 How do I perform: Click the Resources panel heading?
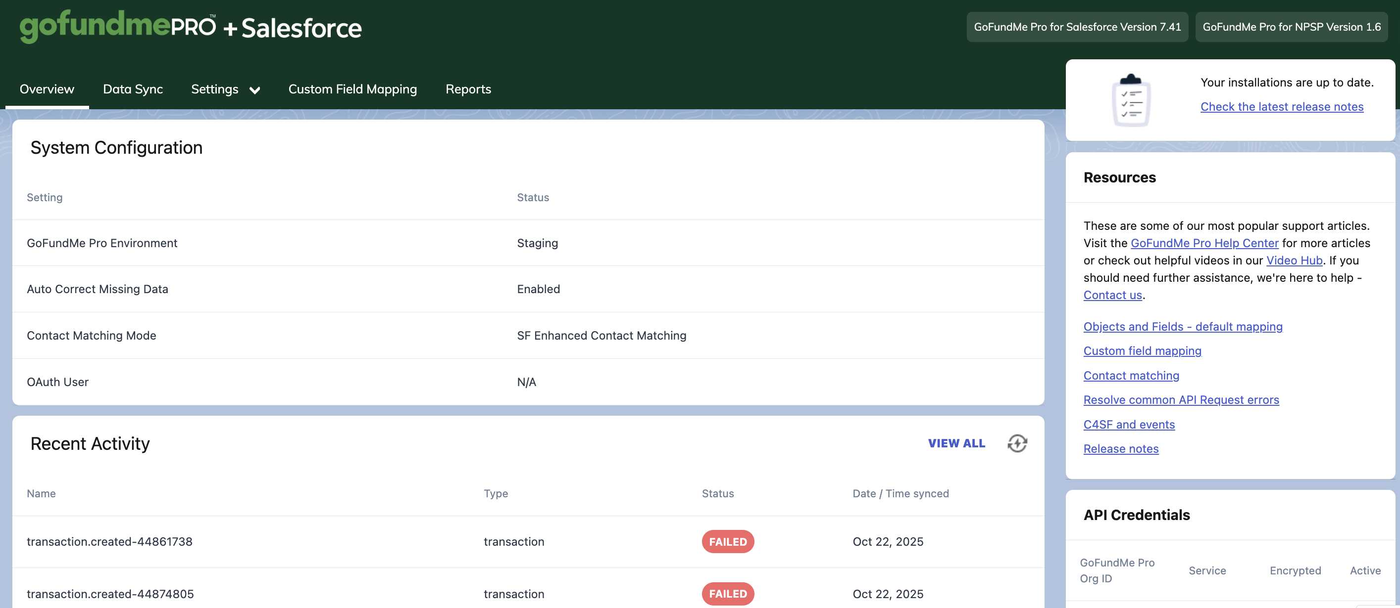click(x=1120, y=177)
